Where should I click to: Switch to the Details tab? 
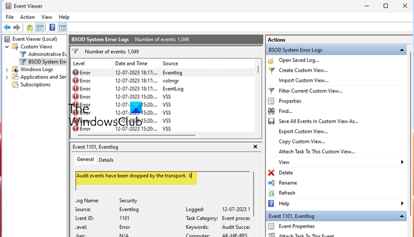(x=106, y=159)
